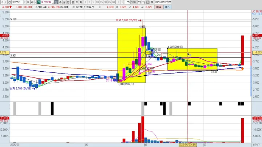Click the date field 2025/07/17
Image resolution: width=262 pixels, height=147 pixels.
[161, 2]
